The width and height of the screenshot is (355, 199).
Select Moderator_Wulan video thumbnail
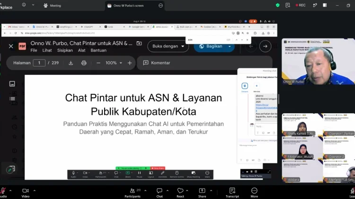pyautogui.click(x=302, y=148)
